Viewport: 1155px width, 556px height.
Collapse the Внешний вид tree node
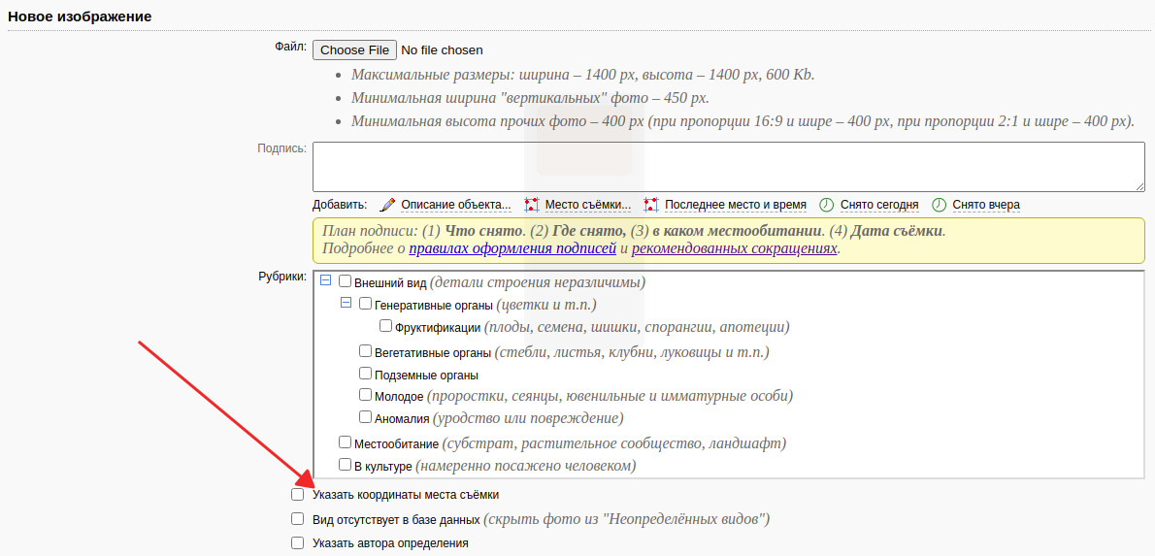pos(326,281)
